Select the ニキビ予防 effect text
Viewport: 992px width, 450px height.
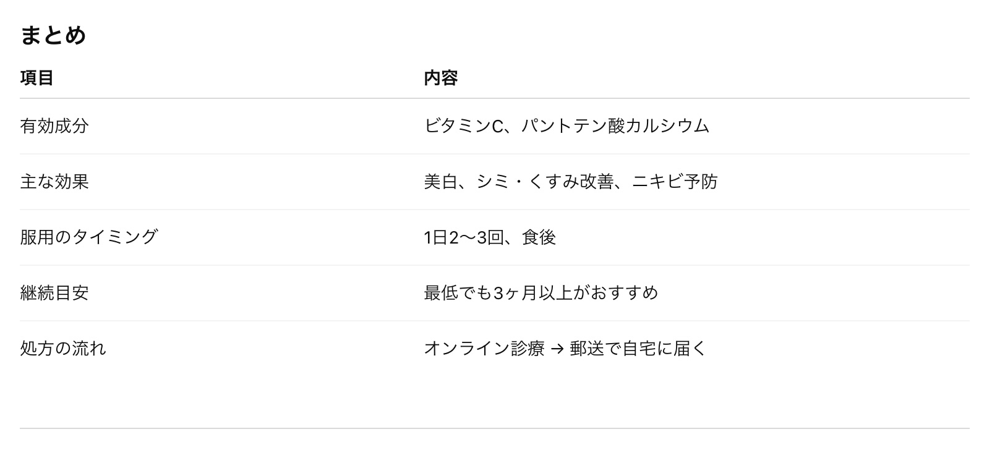[x=675, y=182]
